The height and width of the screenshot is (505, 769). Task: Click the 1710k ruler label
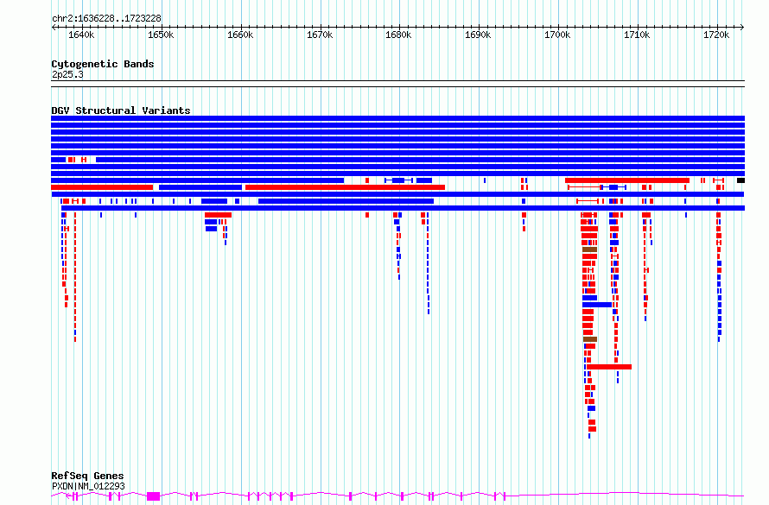click(637, 35)
